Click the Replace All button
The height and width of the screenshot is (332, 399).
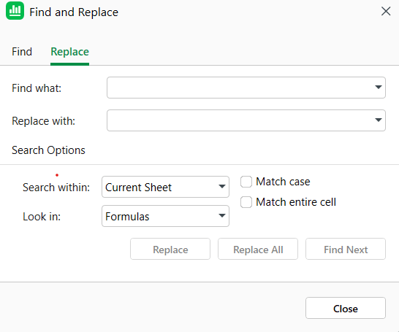pyautogui.click(x=258, y=250)
